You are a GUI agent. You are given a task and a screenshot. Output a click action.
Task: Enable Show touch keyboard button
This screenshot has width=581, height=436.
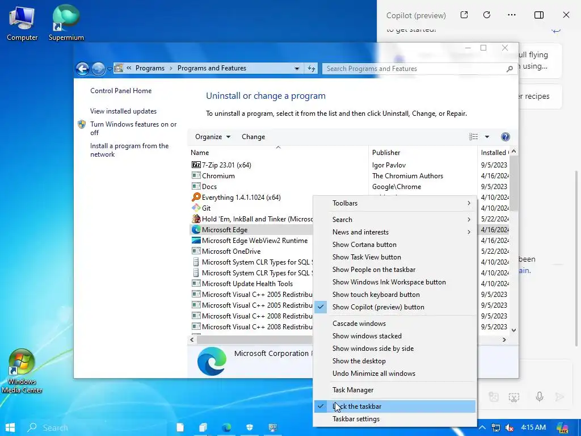pyautogui.click(x=395, y=295)
